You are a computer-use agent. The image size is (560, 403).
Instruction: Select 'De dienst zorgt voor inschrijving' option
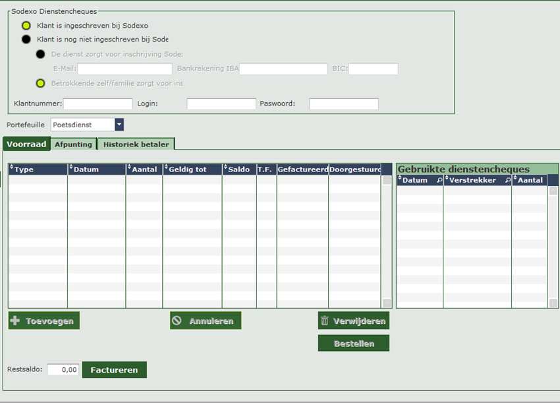click(40, 54)
